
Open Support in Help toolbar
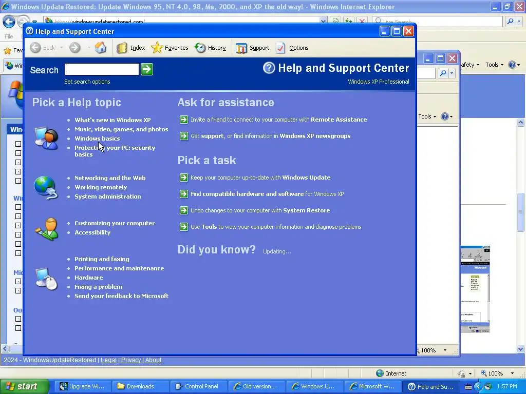tap(253, 48)
